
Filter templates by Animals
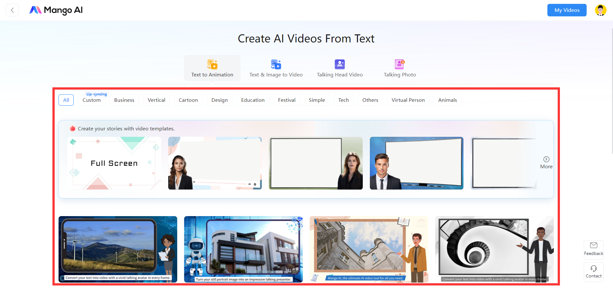coord(447,100)
